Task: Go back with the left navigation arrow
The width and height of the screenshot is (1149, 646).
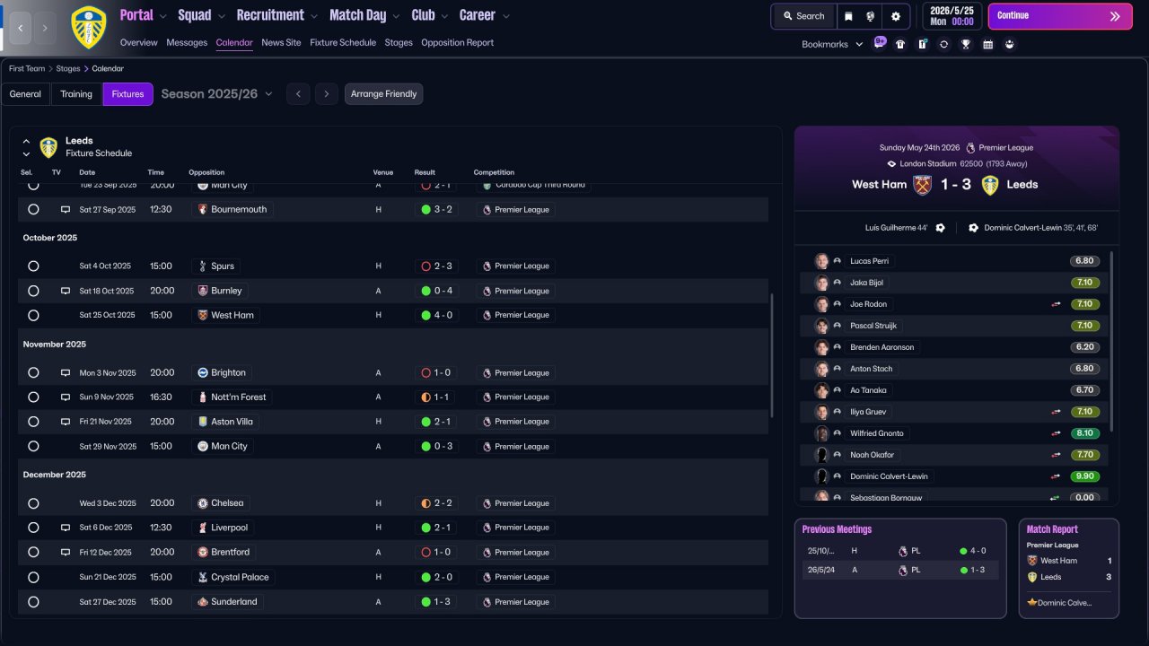Action: (21, 28)
